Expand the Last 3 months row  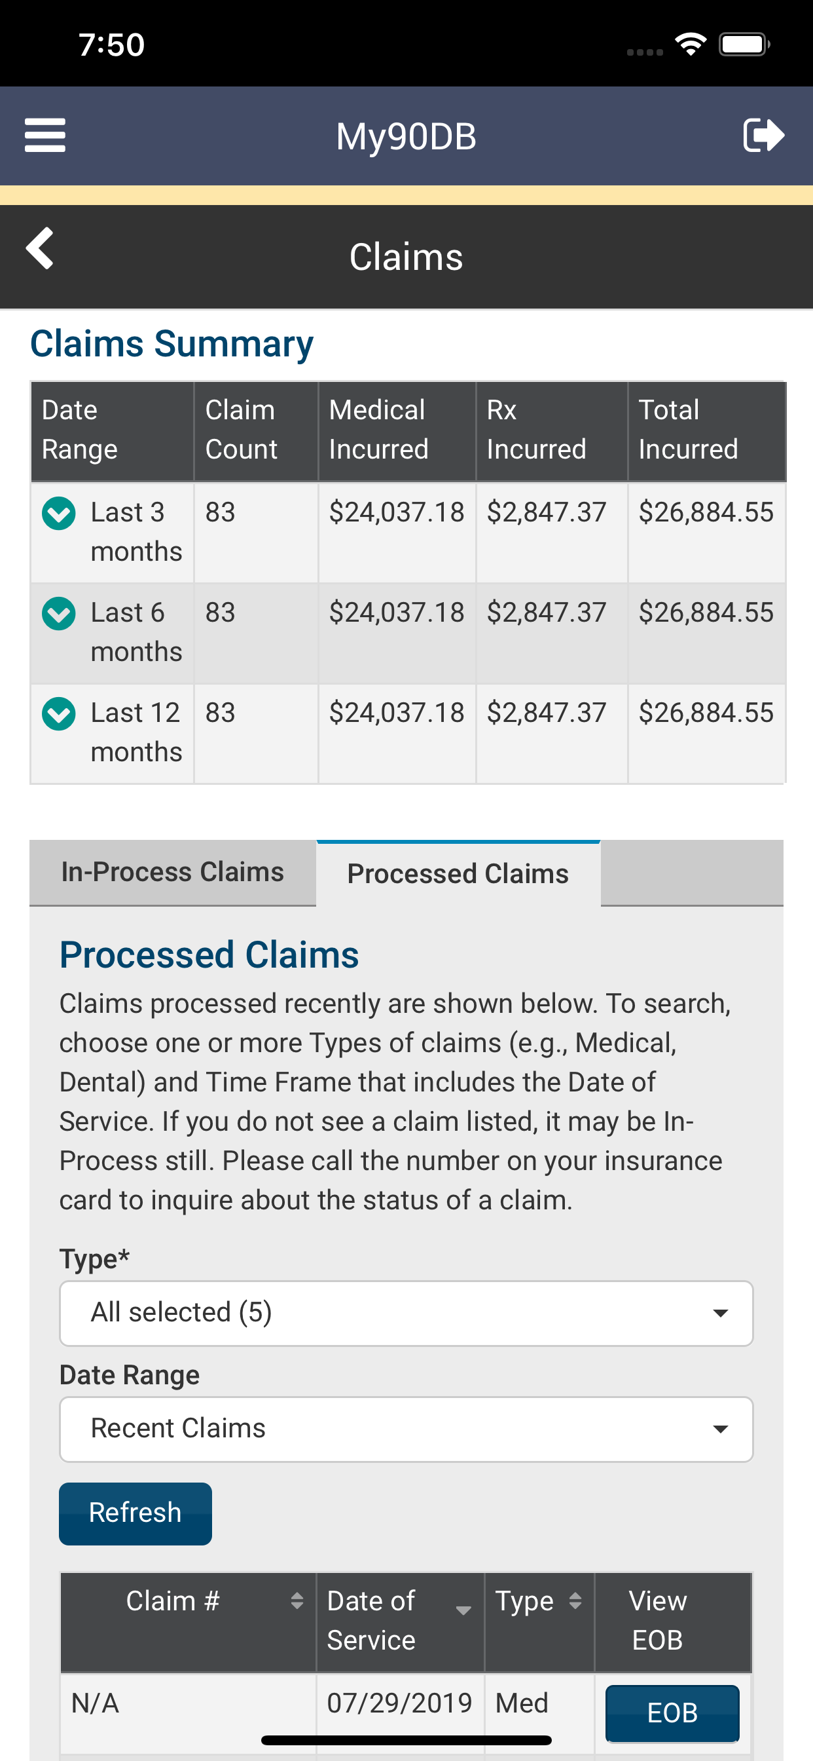pos(59,514)
